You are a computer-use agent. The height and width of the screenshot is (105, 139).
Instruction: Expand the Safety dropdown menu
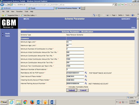click(x=121, y=15)
